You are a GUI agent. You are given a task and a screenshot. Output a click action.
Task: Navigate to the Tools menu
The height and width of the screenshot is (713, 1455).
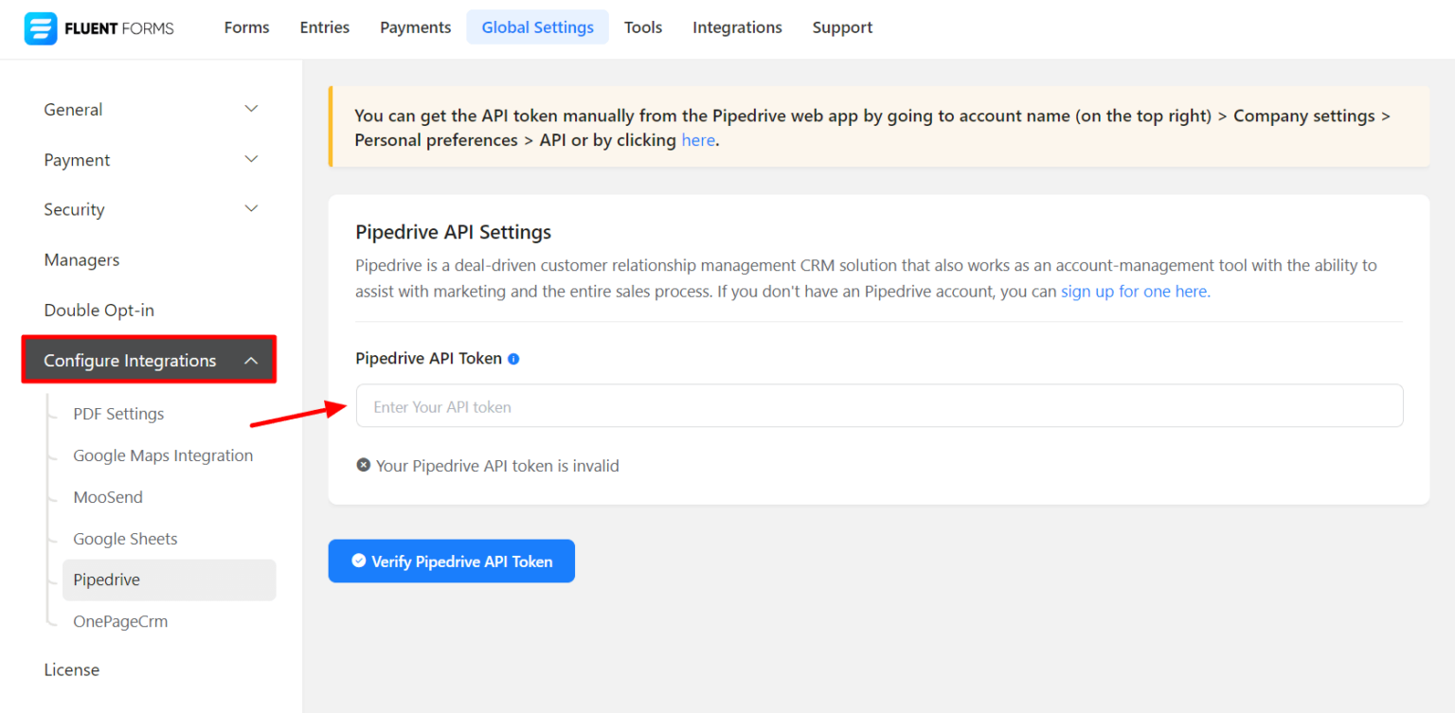(x=643, y=27)
